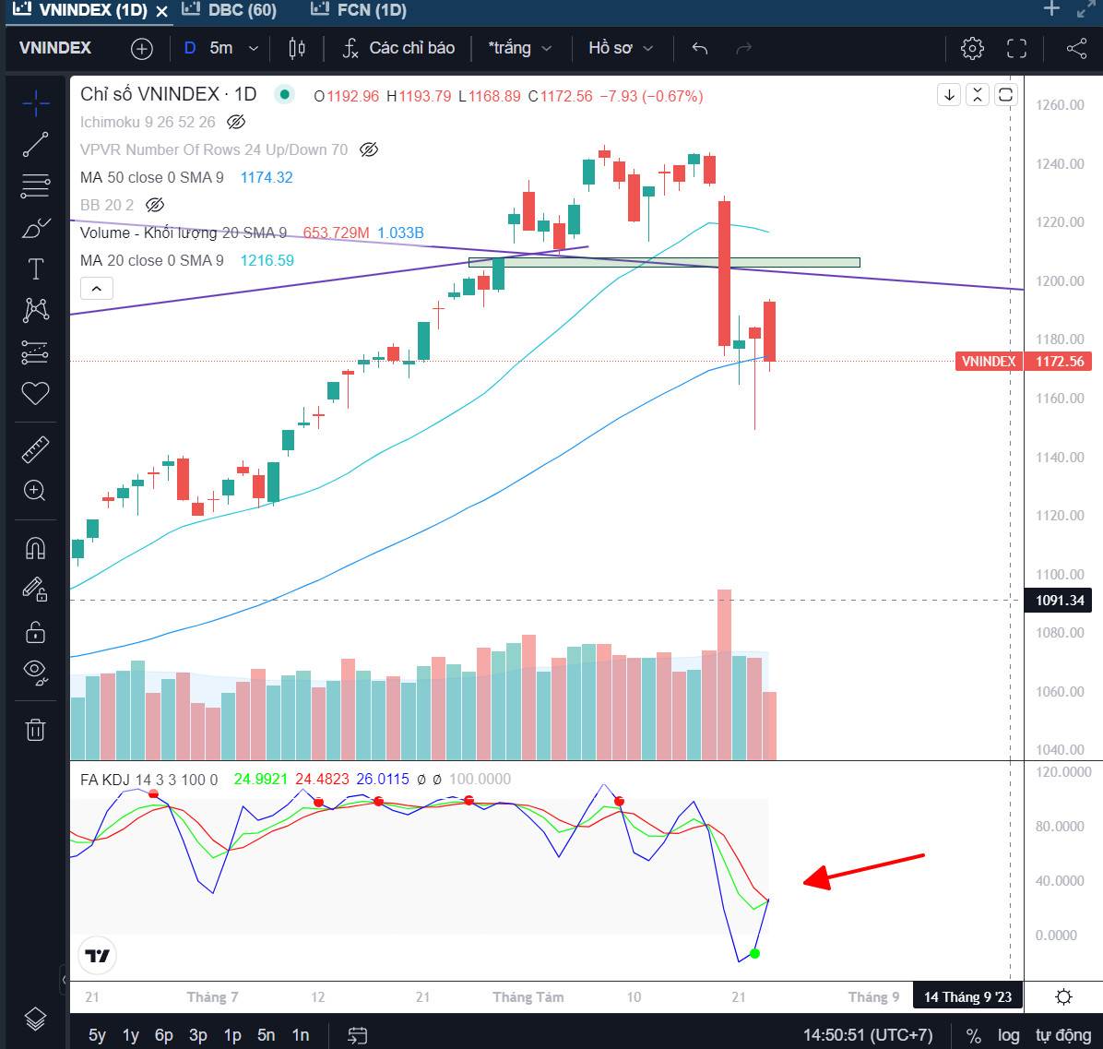Select the MA 20 close indicator legend
Screen dimensions: 1103x1049
click(x=151, y=260)
